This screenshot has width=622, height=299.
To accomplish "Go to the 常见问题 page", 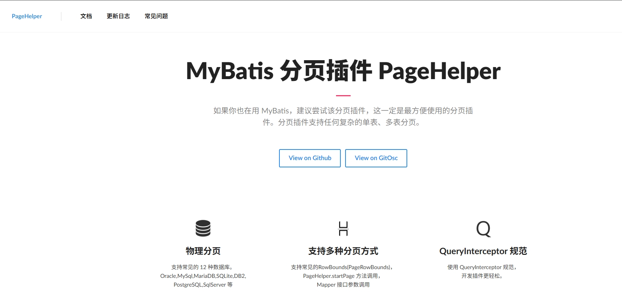I will (156, 16).
